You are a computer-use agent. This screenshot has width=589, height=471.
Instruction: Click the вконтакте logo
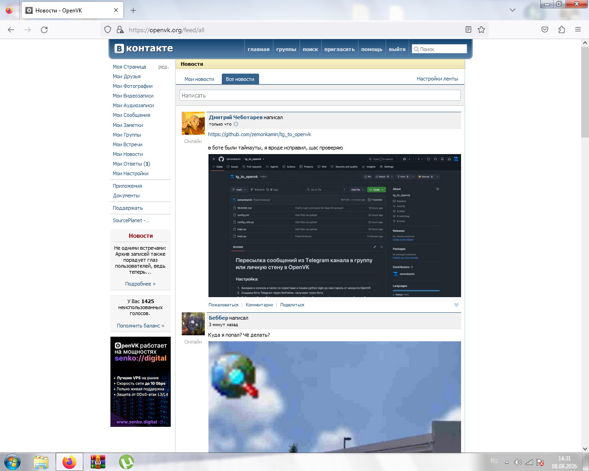144,48
